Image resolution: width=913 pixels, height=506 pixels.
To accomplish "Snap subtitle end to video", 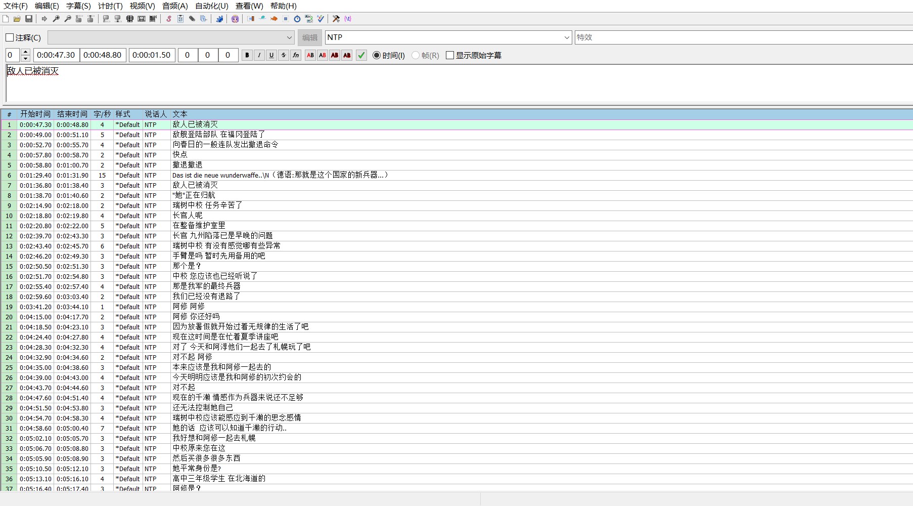I will pos(118,19).
